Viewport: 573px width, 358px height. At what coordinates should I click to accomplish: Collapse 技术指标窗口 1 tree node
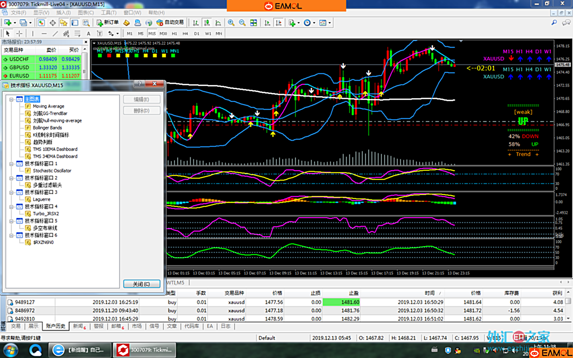[11, 163]
